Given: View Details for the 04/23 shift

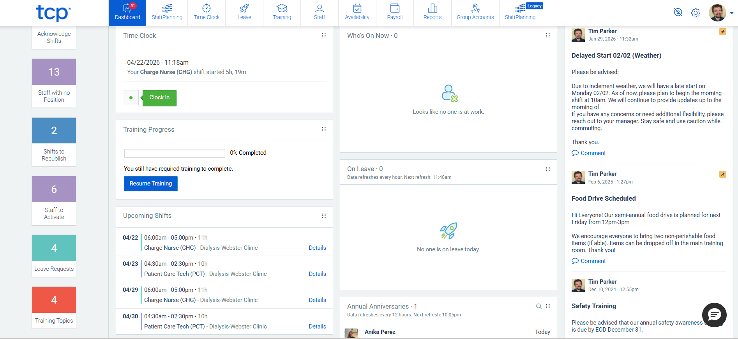Looking at the screenshot, I should coord(317,274).
